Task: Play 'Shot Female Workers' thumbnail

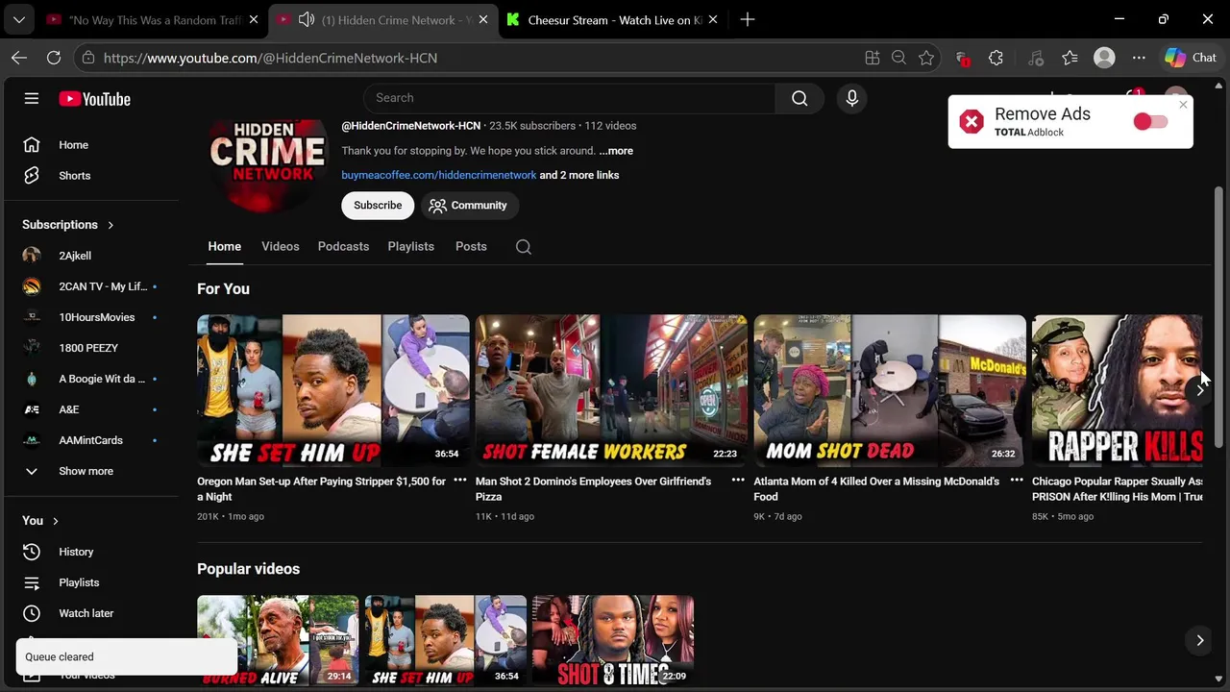Action: click(x=611, y=391)
